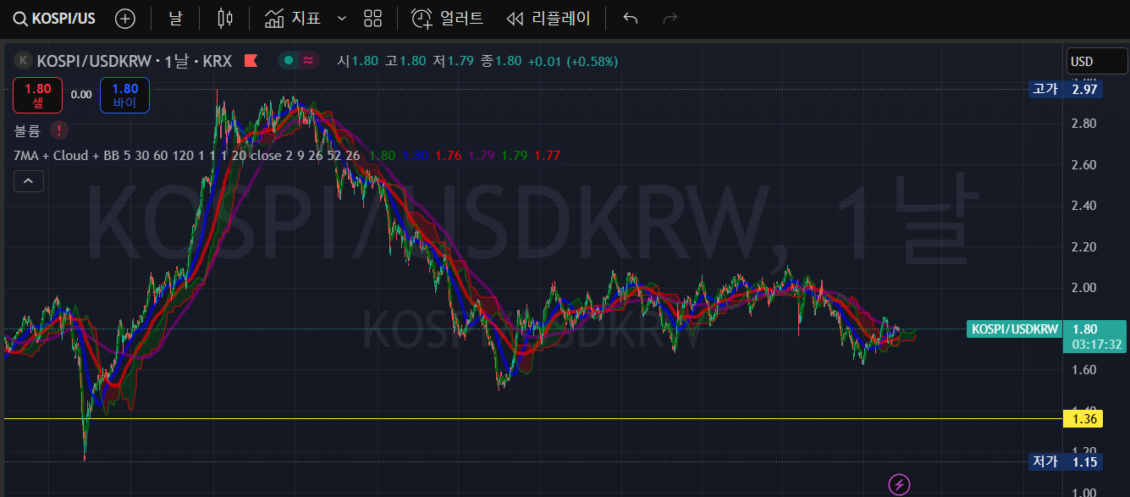Start bar replay with 리플레이
This screenshot has height=497, width=1130.
pyautogui.click(x=548, y=19)
